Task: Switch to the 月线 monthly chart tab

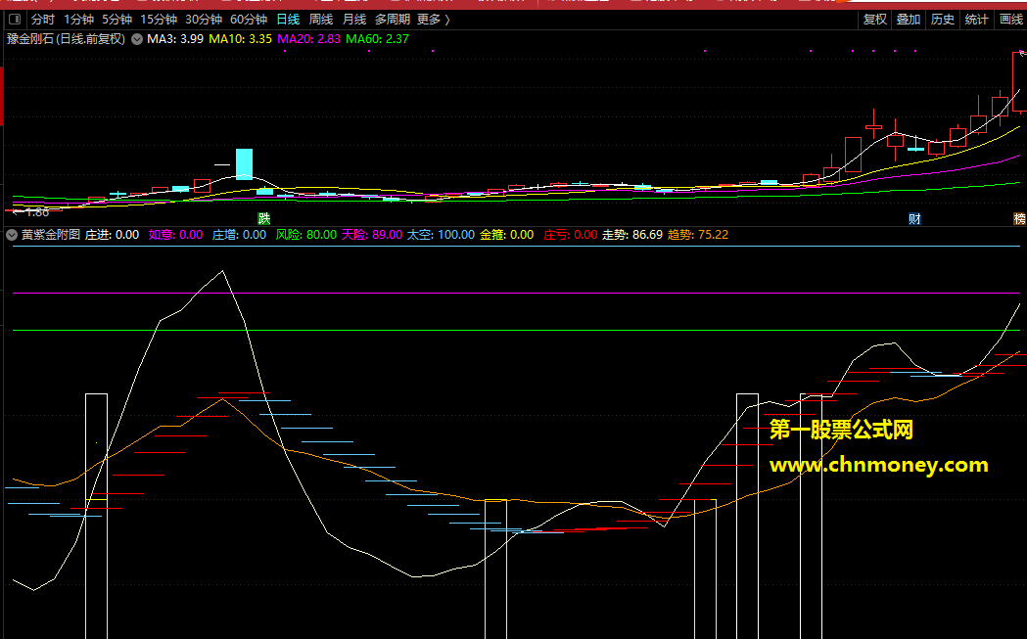Action: 354,20
